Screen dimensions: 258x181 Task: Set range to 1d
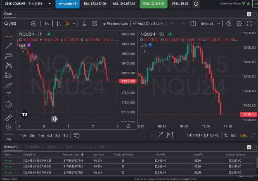[x=66, y=135]
